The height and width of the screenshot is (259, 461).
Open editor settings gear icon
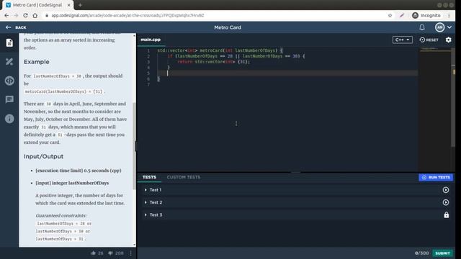tap(448, 40)
